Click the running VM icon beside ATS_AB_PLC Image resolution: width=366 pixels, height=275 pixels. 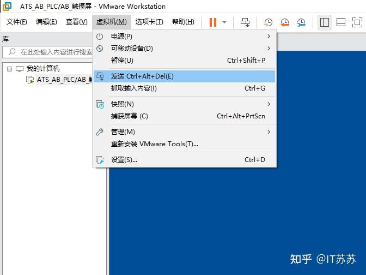coord(30,80)
